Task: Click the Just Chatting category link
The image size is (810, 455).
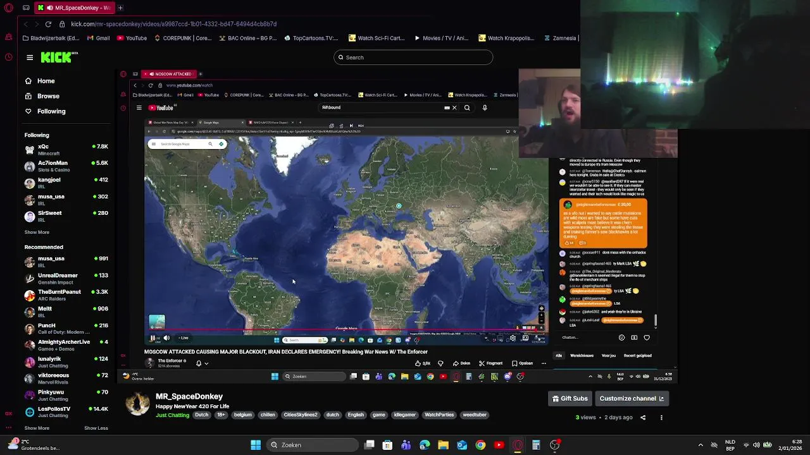Action: pyautogui.click(x=172, y=415)
